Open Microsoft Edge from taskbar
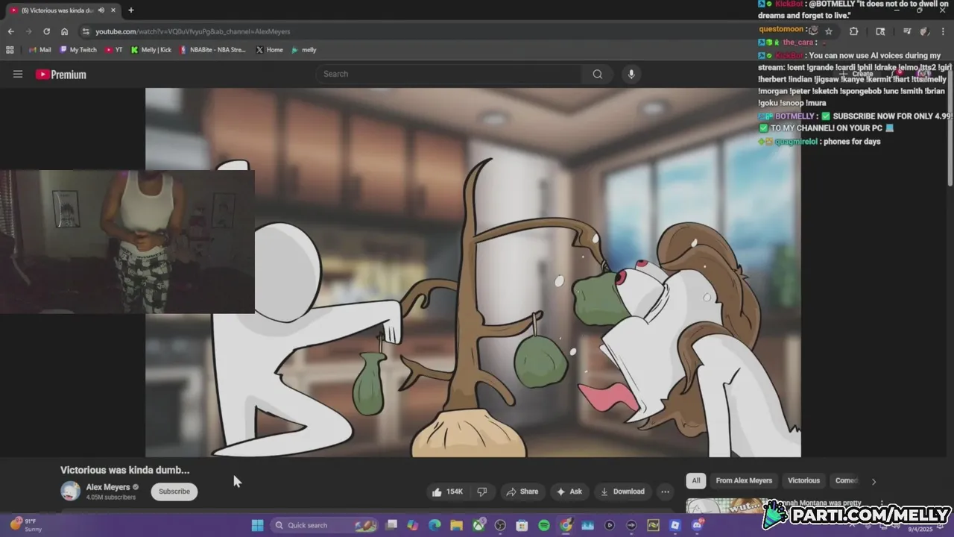 pyautogui.click(x=435, y=525)
